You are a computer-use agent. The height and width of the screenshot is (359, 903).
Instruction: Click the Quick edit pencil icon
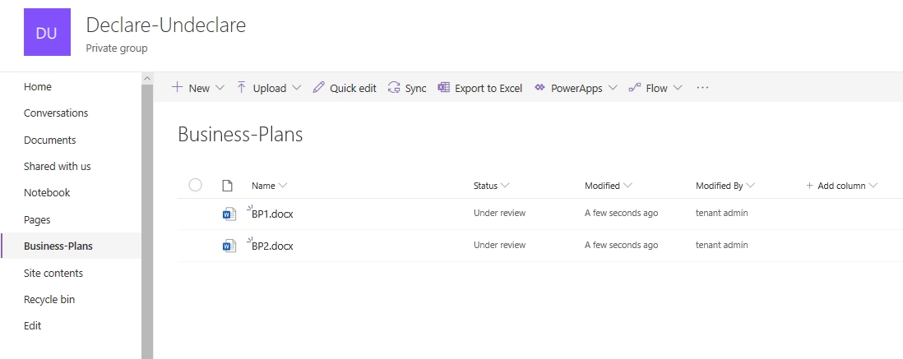coord(318,87)
